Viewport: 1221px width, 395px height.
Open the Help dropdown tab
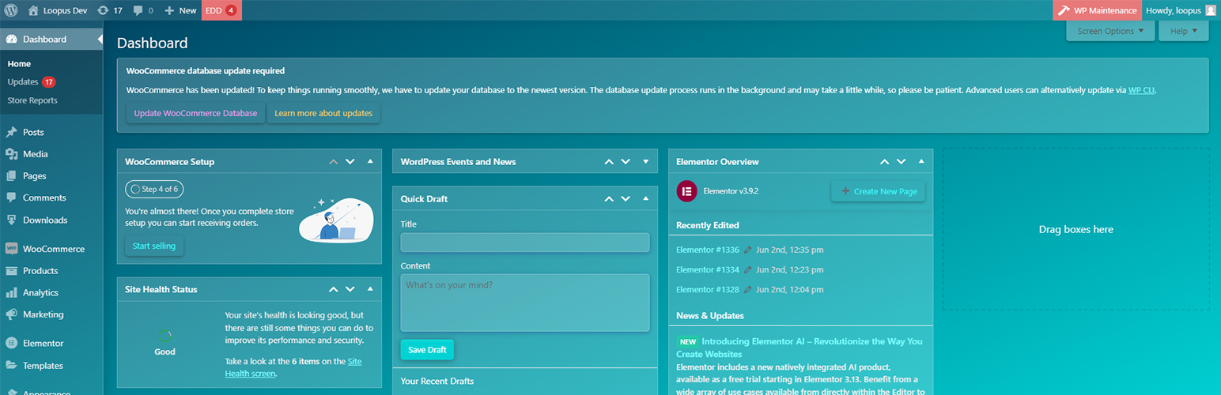click(x=1183, y=32)
